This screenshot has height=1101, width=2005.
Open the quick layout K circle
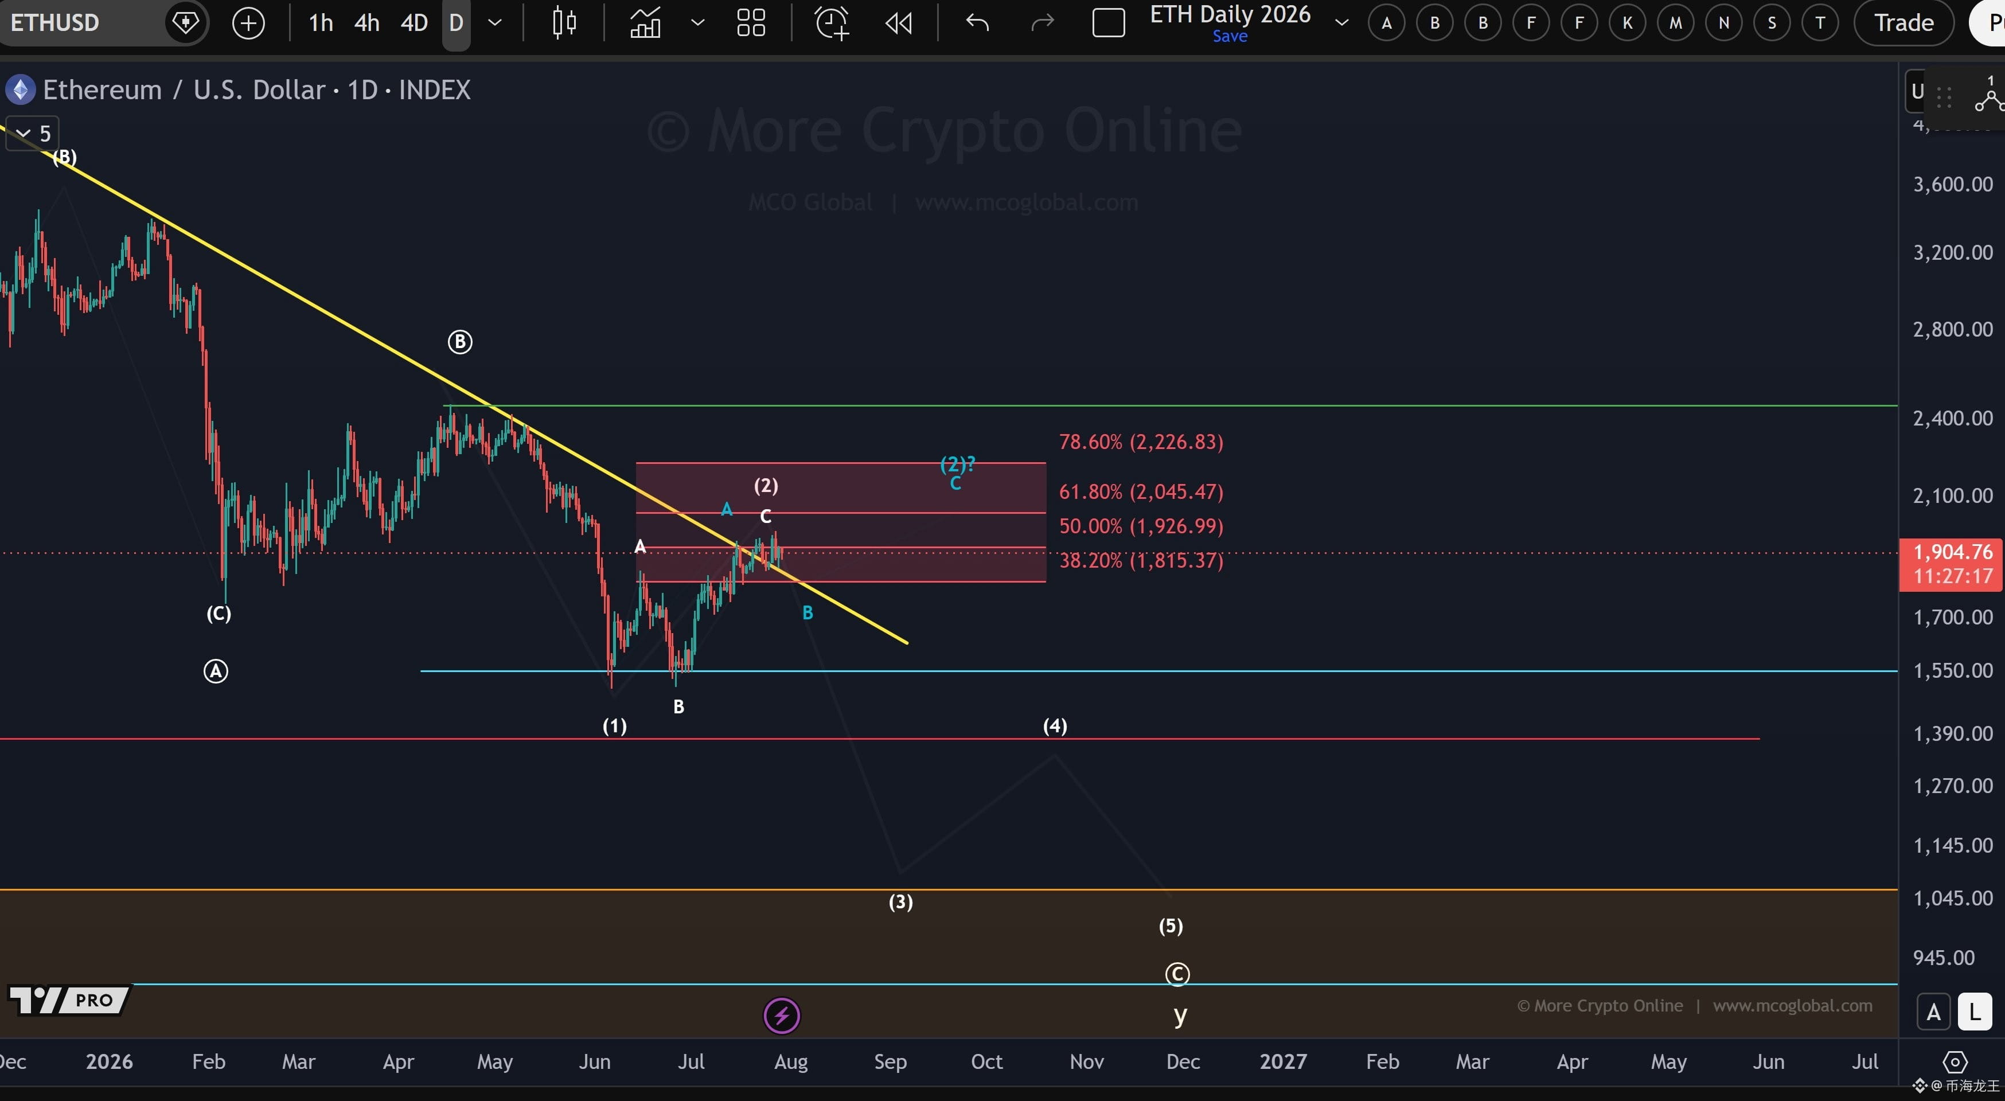1626,22
